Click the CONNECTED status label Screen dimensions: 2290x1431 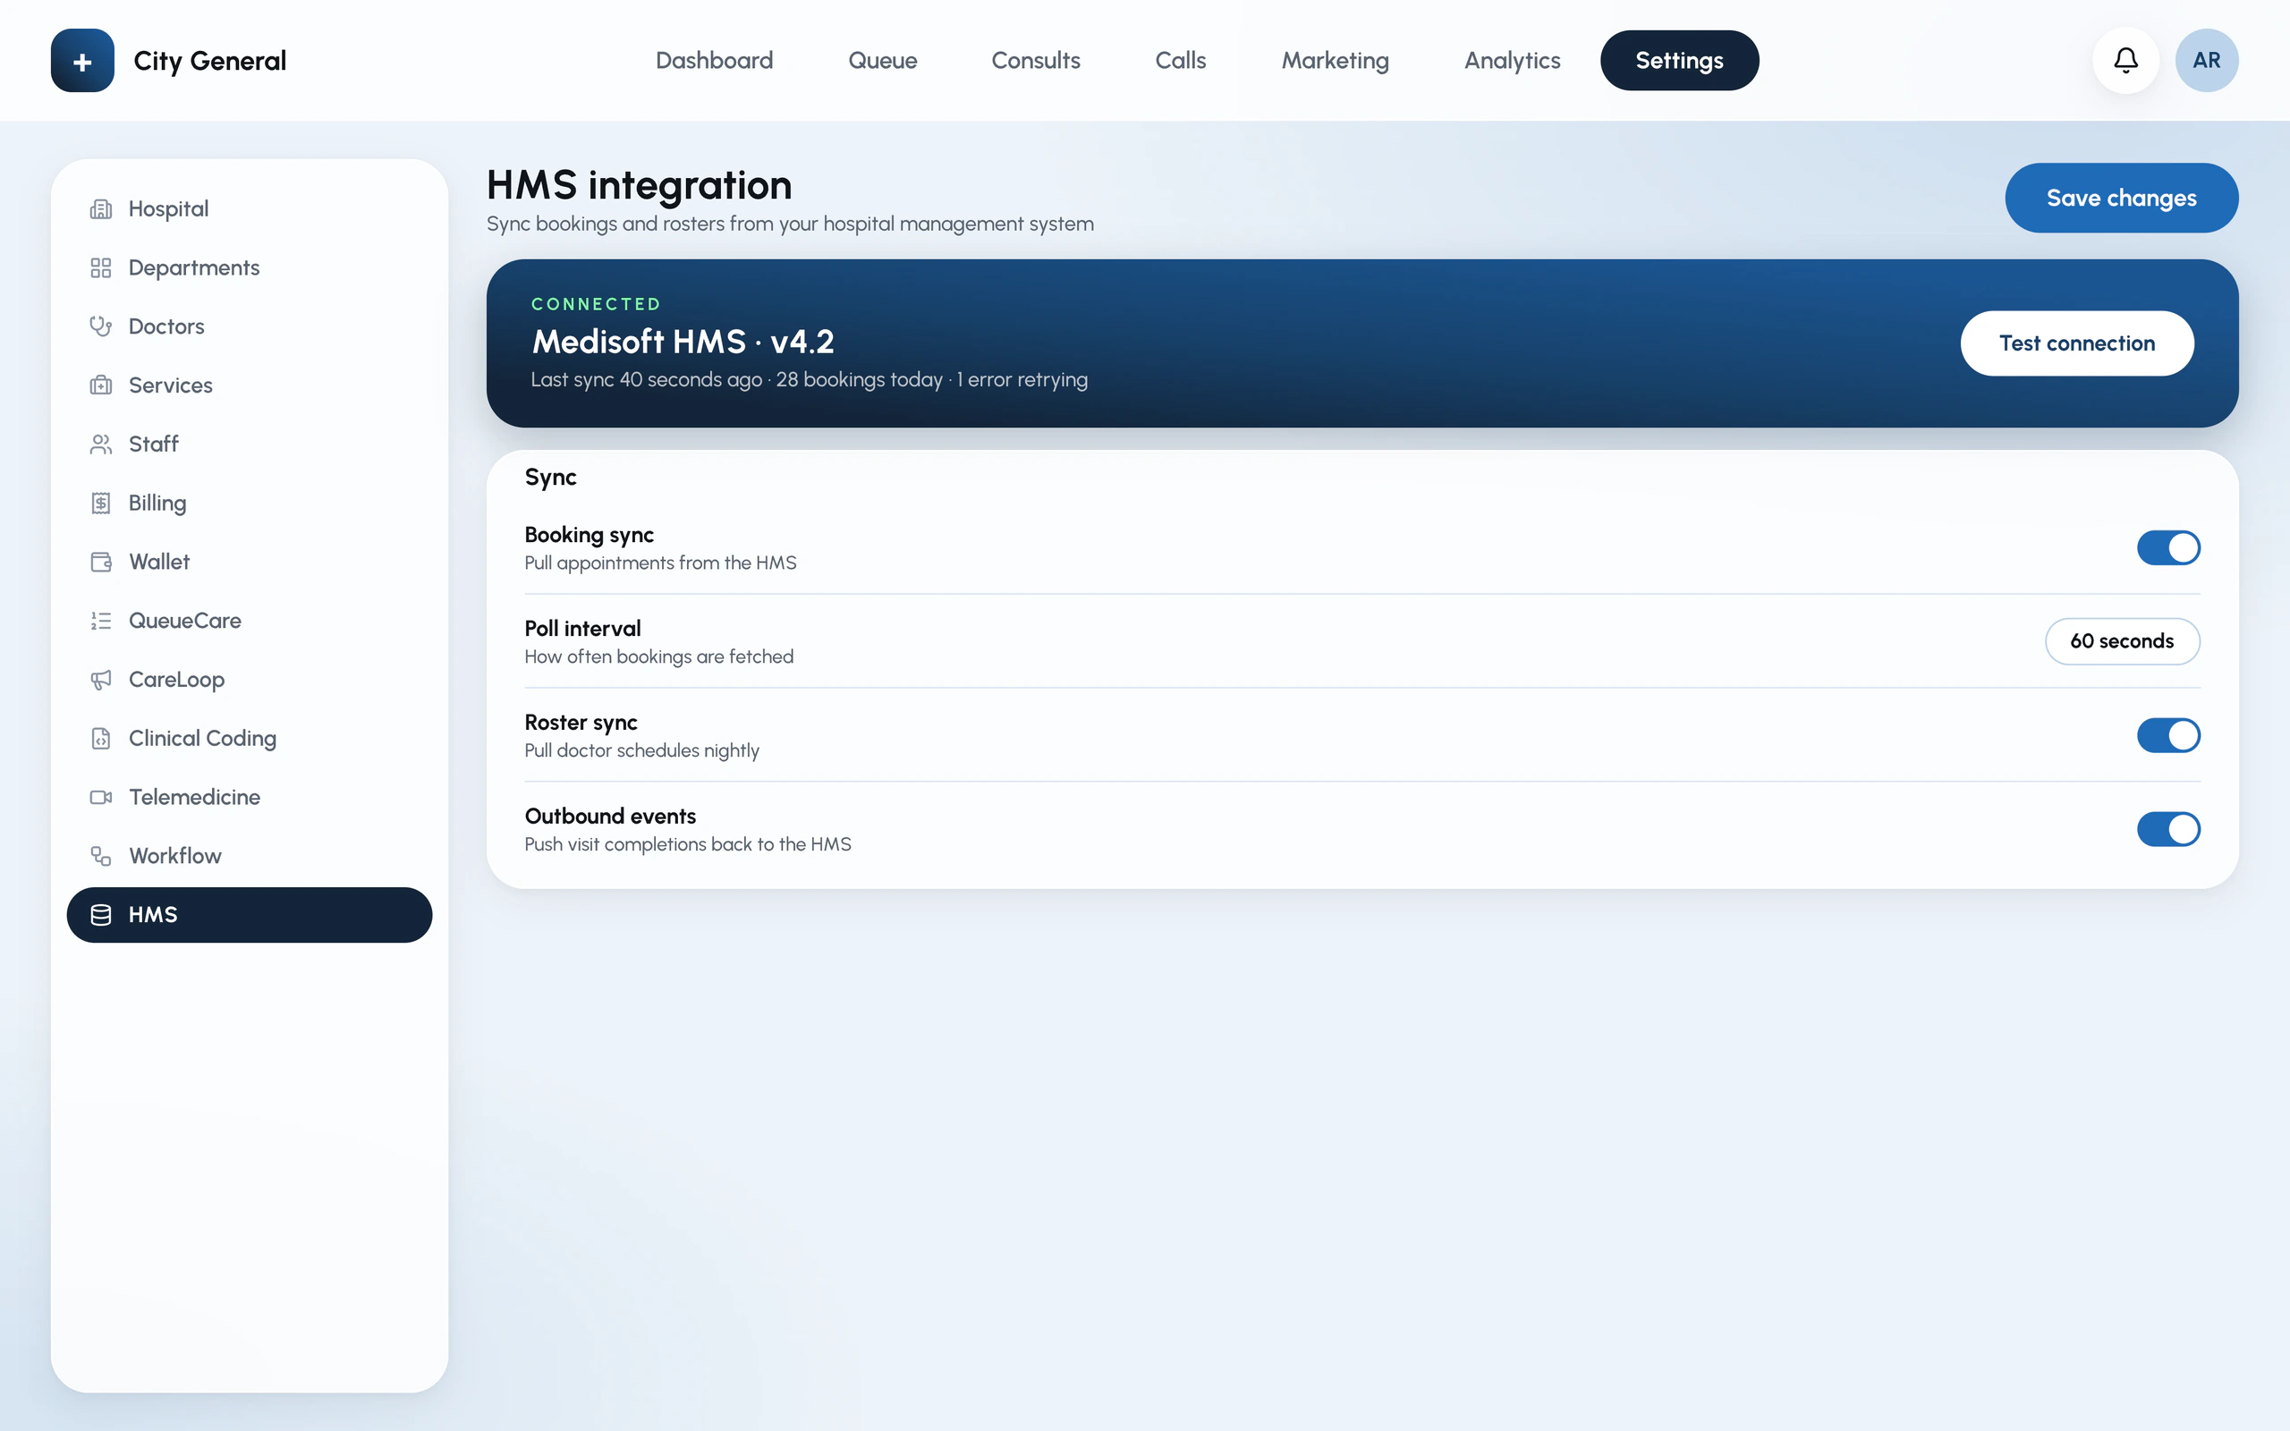tap(596, 304)
